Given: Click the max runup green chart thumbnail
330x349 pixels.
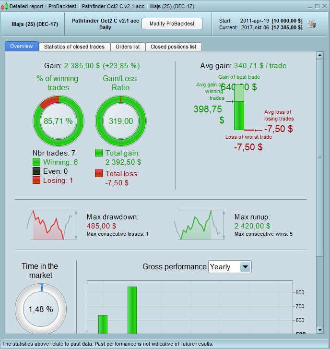Looking at the screenshot, I should pos(200,225).
